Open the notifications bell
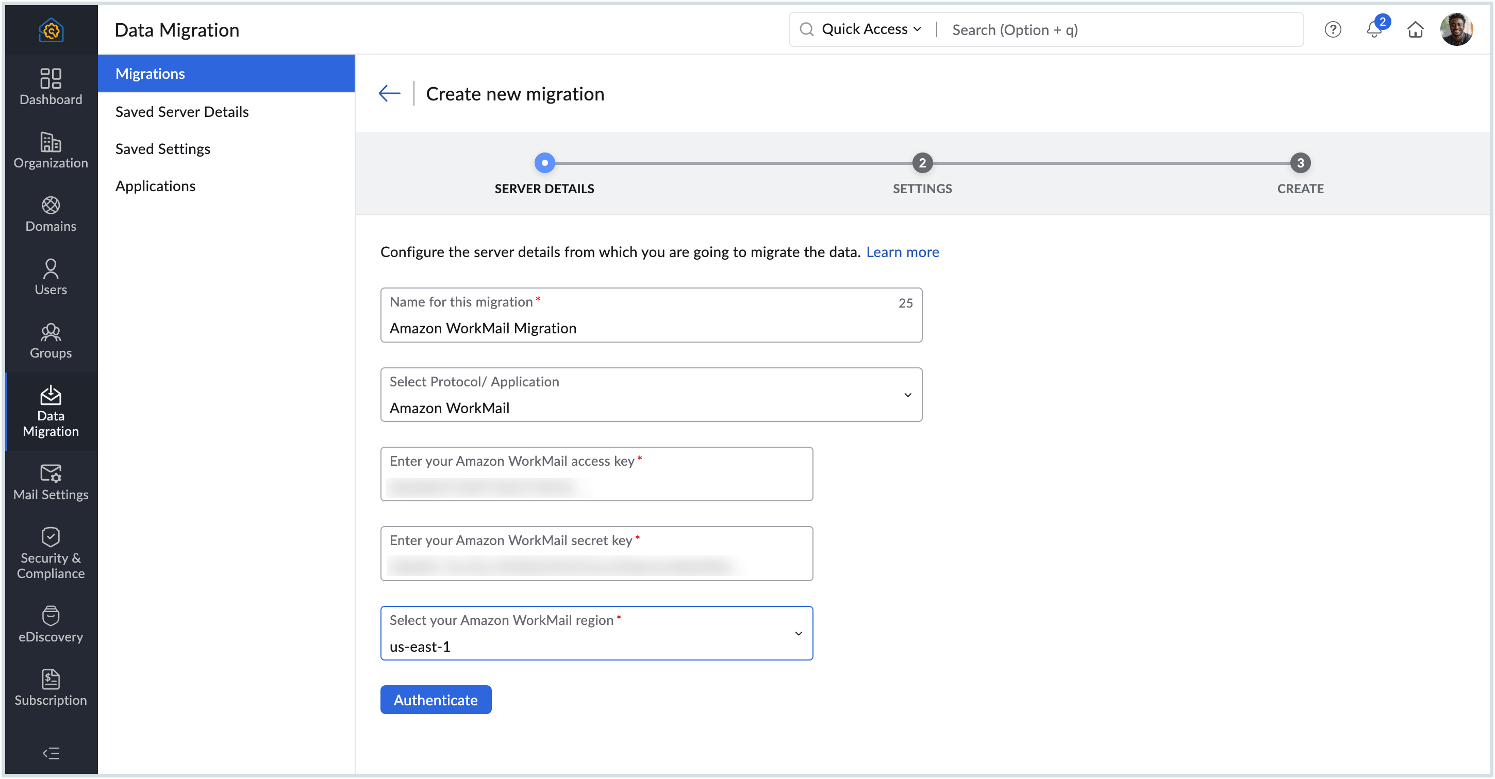 click(1374, 29)
